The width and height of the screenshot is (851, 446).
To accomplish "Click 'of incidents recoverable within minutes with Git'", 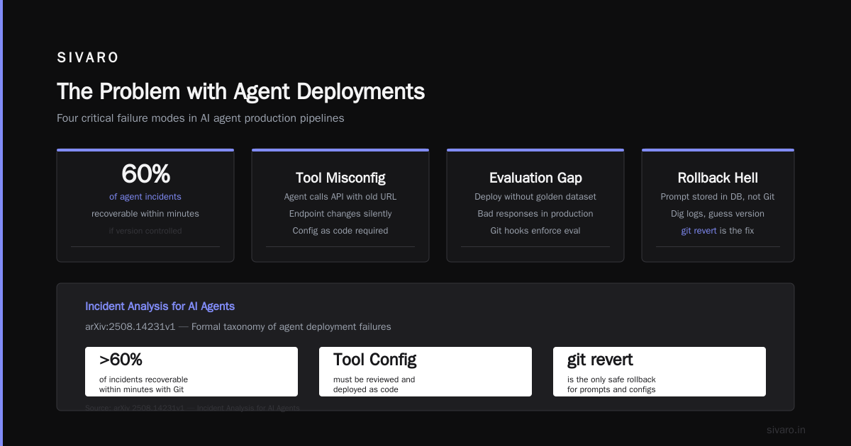I will click(144, 384).
